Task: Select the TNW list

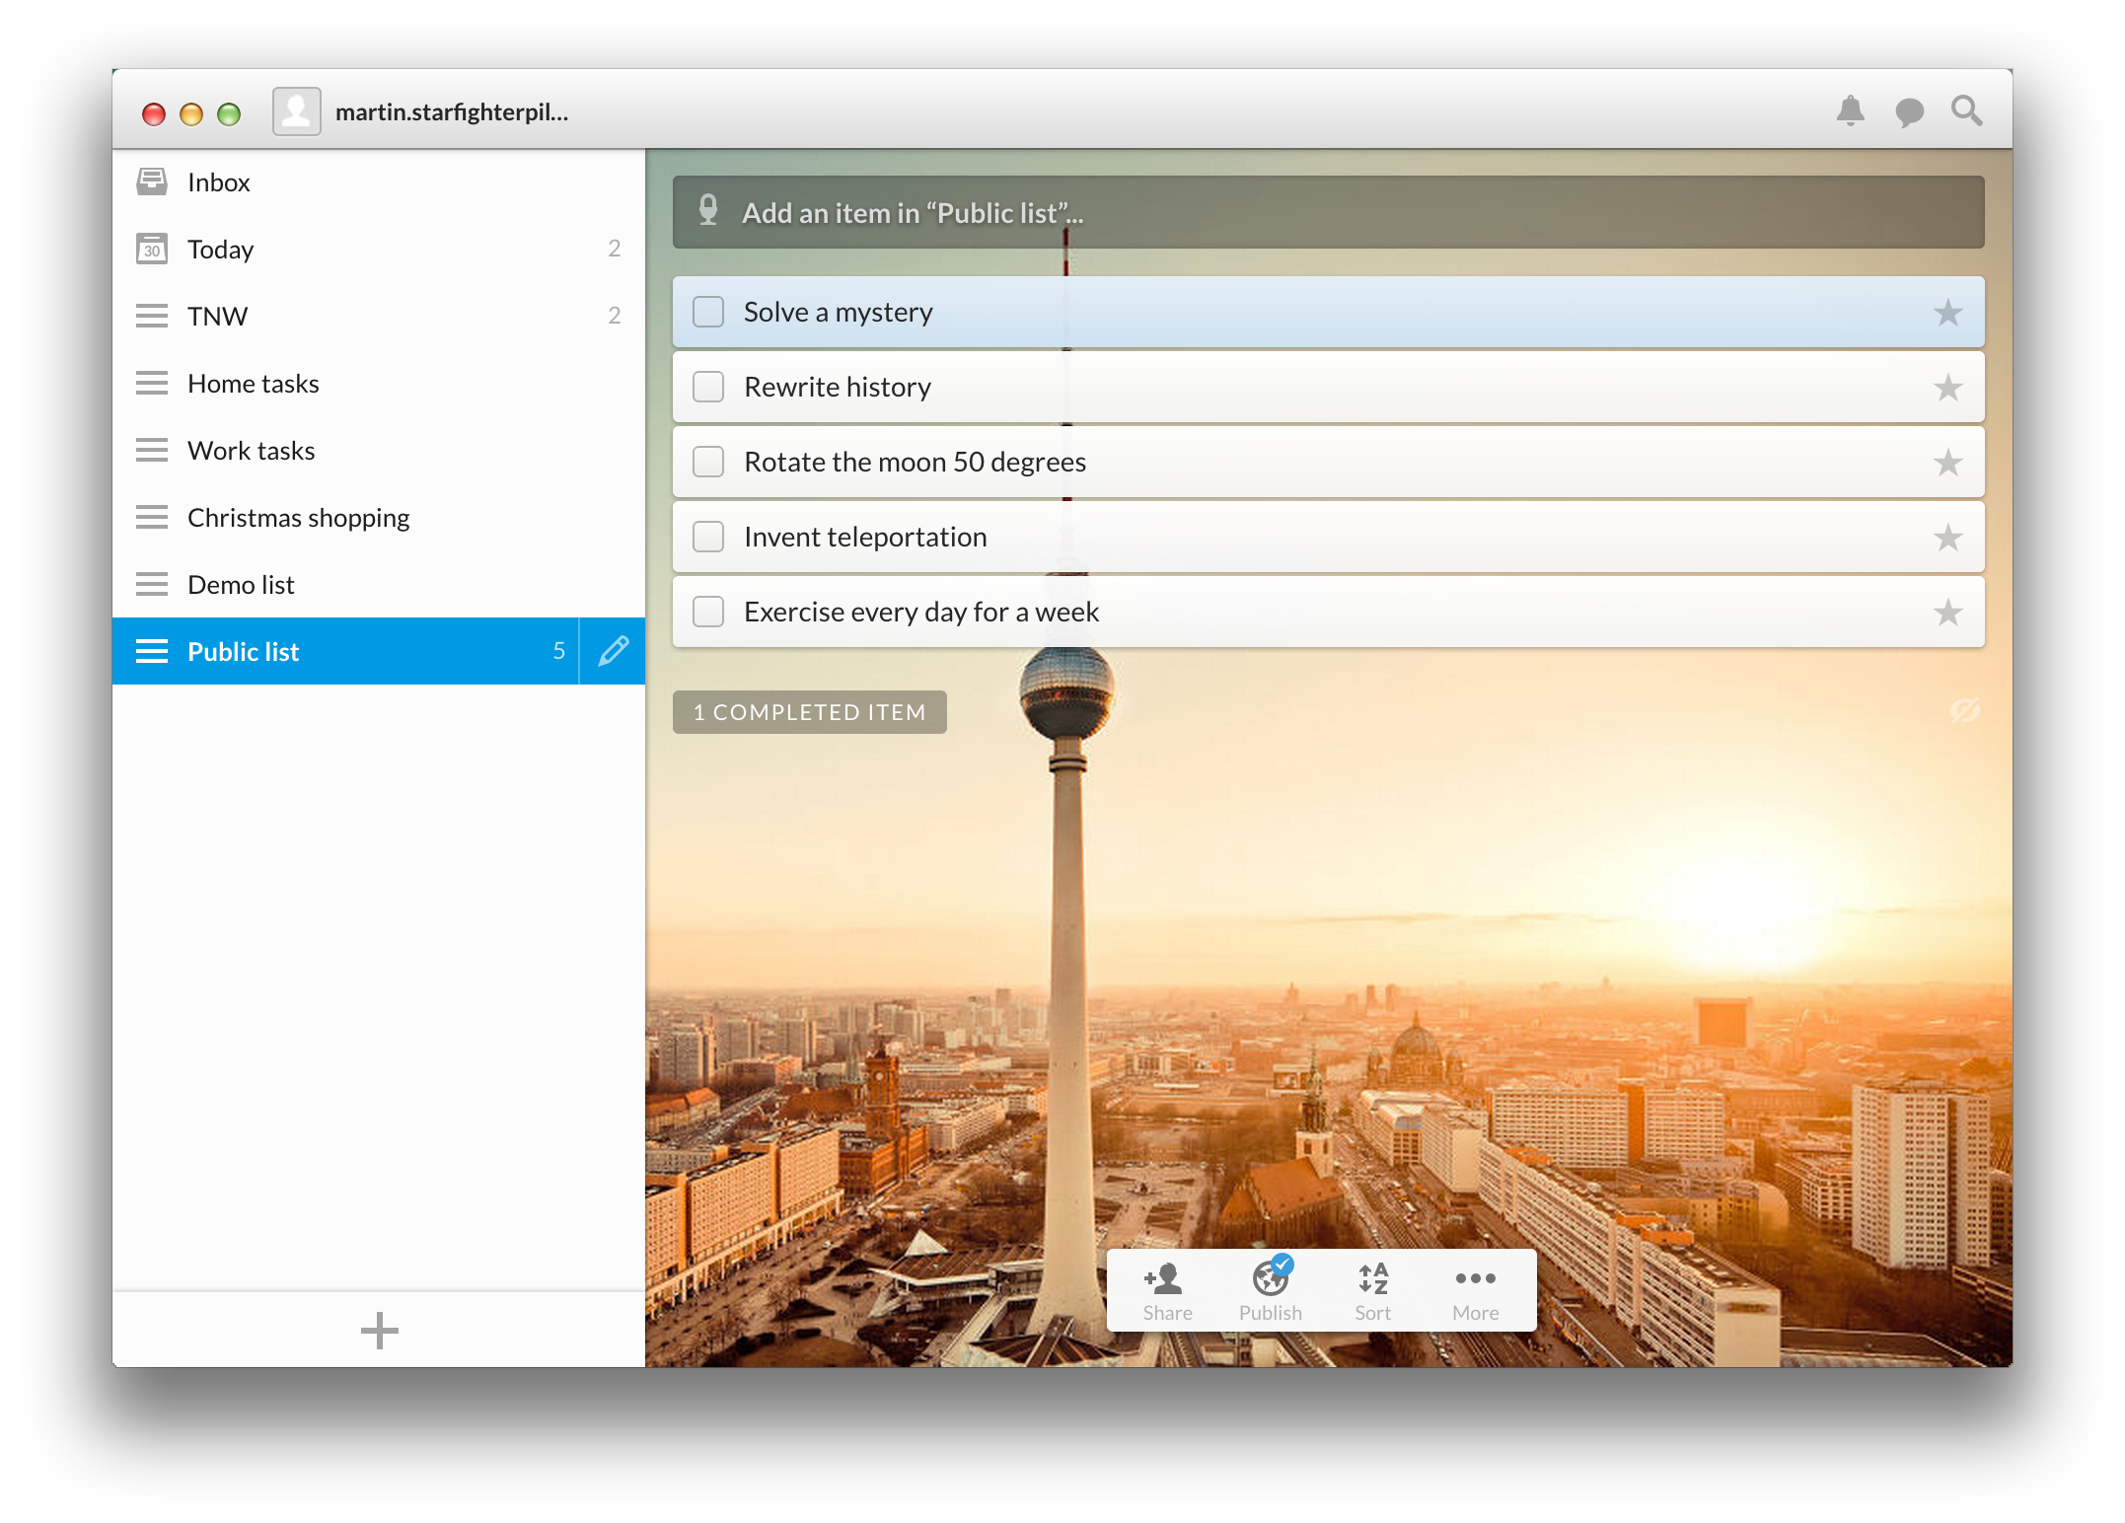Action: tap(379, 317)
